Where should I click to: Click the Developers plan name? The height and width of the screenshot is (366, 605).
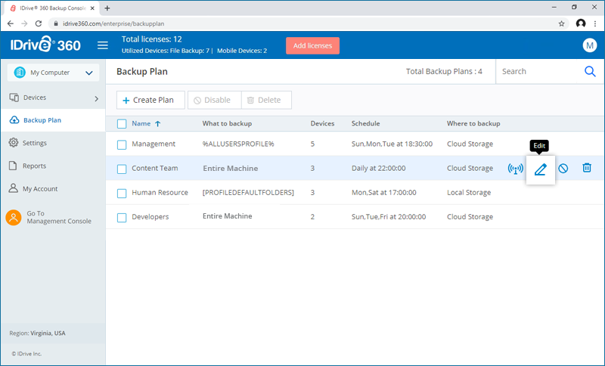pyautogui.click(x=150, y=217)
